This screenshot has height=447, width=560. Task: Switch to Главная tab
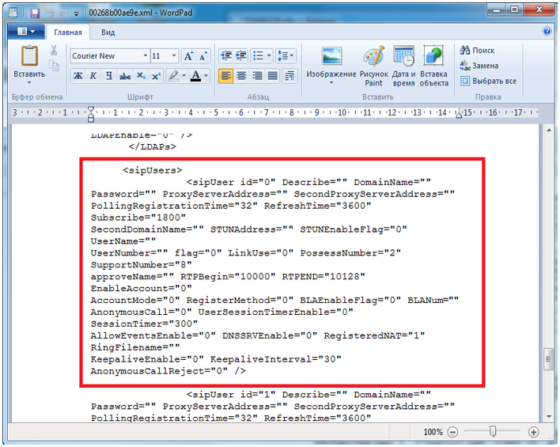(68, 32)
